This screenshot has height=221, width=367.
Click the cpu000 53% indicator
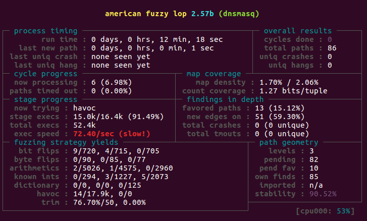pyautogui.click(x=325, y=211)
